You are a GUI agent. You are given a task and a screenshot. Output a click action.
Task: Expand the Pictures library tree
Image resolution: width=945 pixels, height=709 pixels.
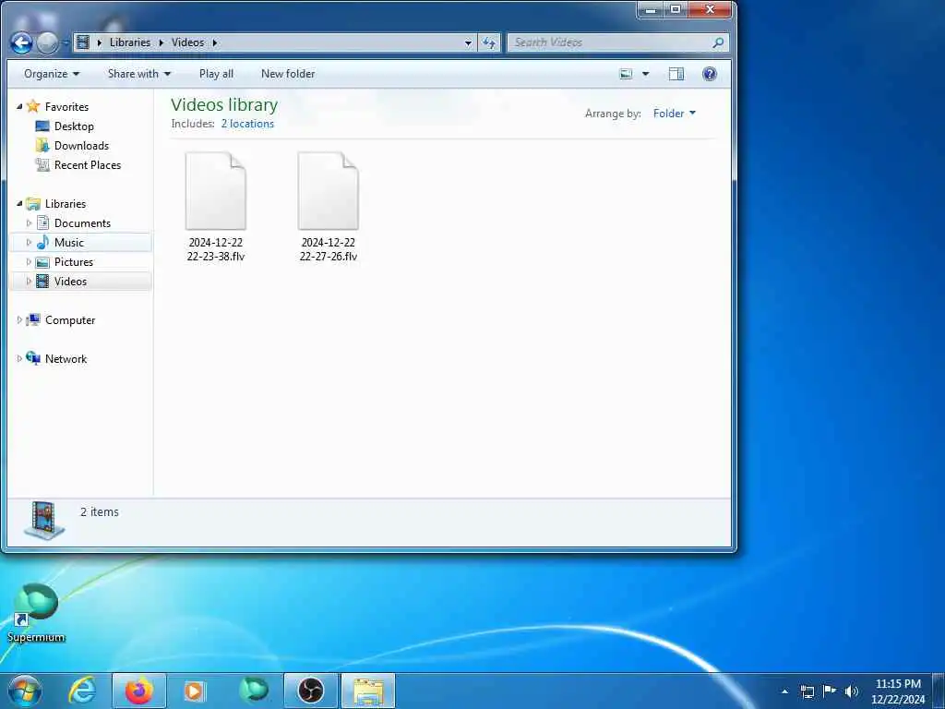click(x=29, y=261)
